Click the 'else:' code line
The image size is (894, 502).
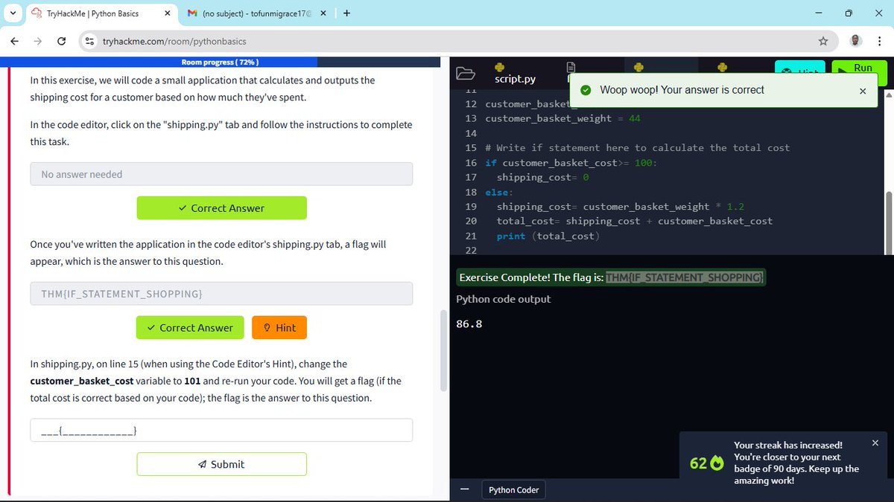click(498, 193)
